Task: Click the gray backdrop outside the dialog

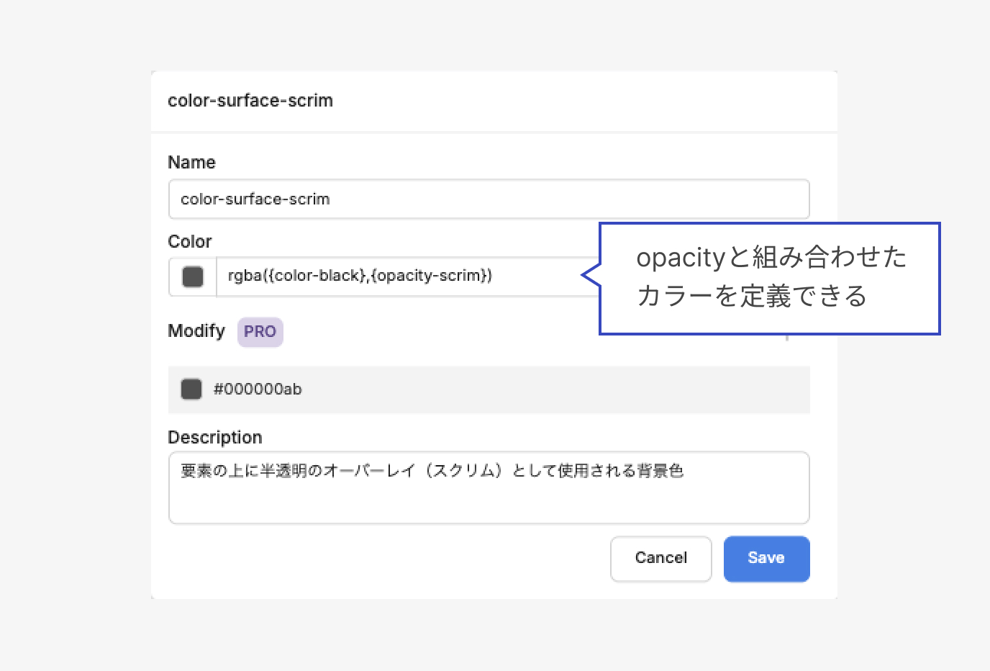Action: point(72,360)
